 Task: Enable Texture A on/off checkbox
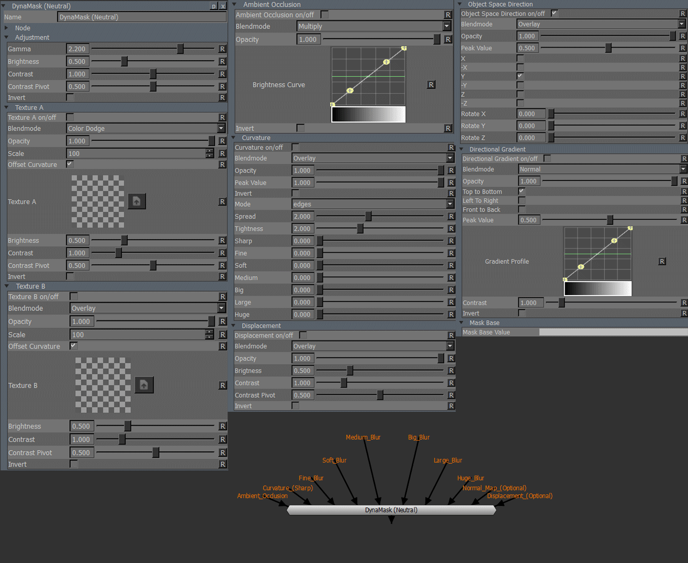70,117
